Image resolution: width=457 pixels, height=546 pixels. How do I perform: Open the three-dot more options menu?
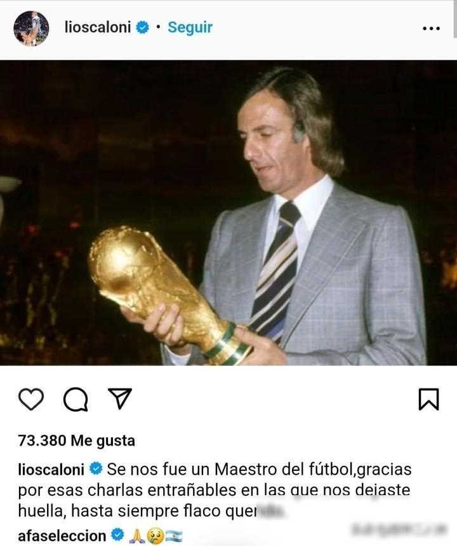tap(431, 28)
